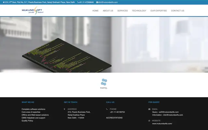This screenshot has height=130, width=208.
Task: Click phone number +91-11-47069846 in top bar
Action: (x=86, y=2)
